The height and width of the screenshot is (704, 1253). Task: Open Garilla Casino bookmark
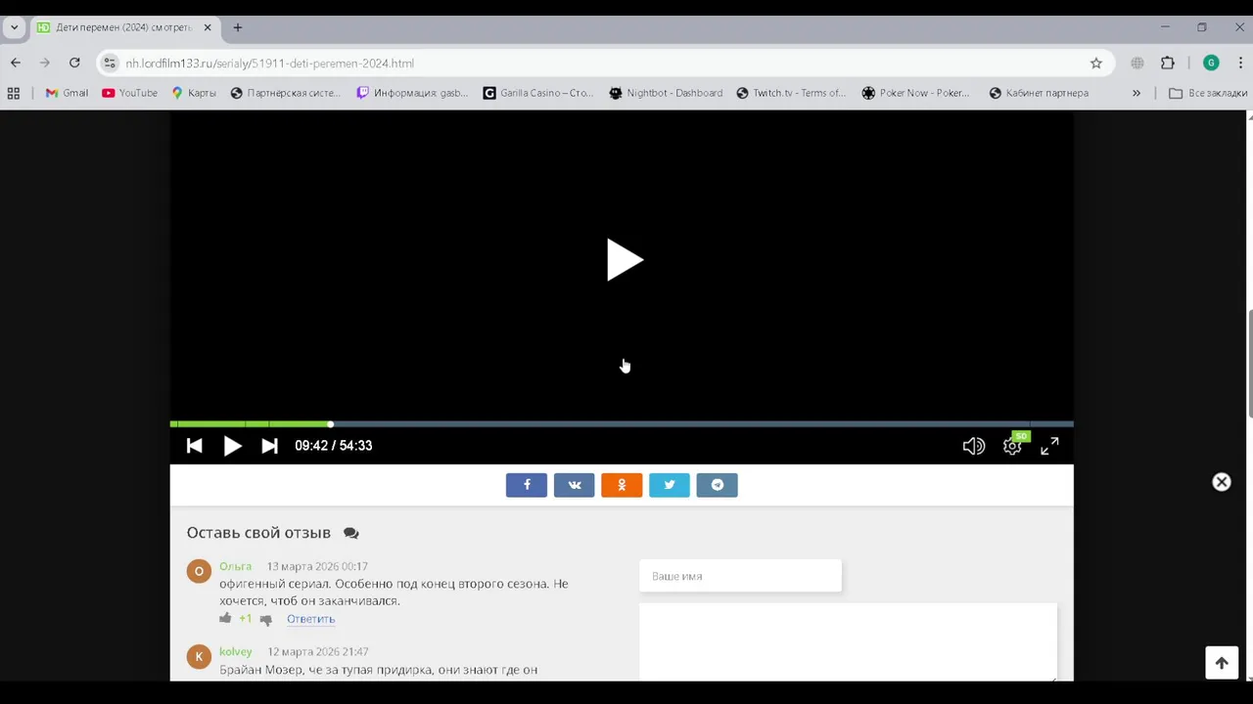point(538,93)
